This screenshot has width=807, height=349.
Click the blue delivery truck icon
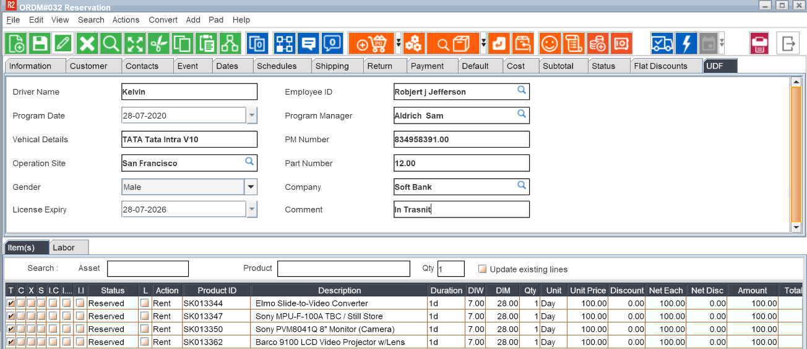pyautogui.click(x=662, y=44)
